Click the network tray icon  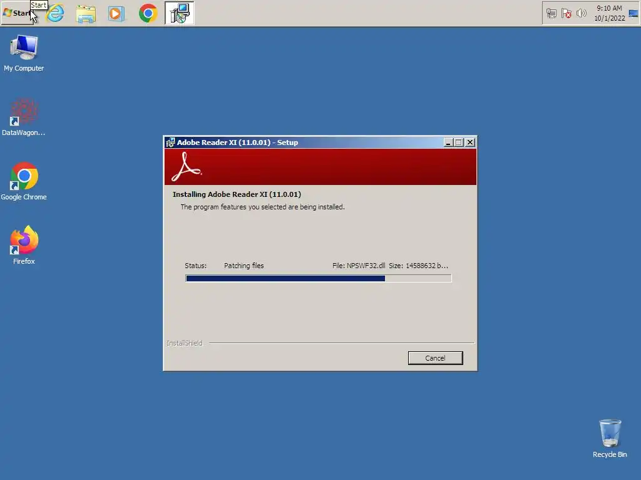click(x=551, y=14)
